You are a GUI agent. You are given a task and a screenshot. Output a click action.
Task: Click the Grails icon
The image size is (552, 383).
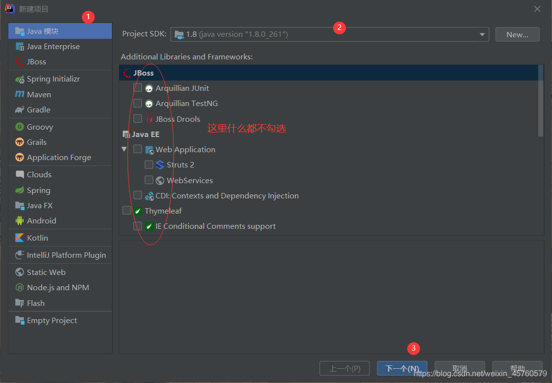click(x=20, y=142)
